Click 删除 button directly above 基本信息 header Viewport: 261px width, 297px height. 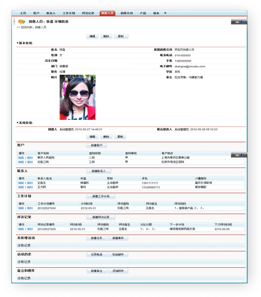pyautogui.click(x=106, y=36)
